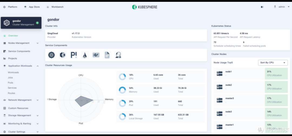Expand Monitoring & Alerting chevron
Image resolution: width=292 pixels, height=136 pixels.
tap(38, 124)
